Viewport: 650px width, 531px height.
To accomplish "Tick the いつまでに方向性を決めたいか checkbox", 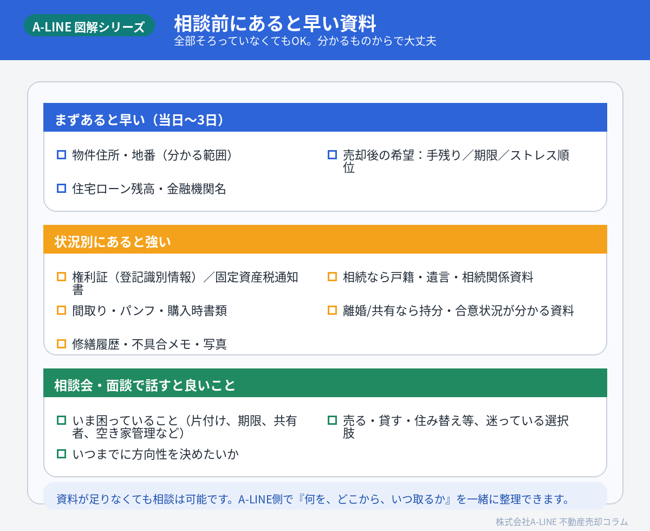I will point(62,454).
